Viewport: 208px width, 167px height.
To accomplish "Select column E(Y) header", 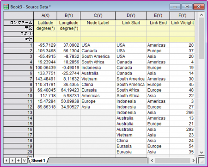I will tap(158, 15).
